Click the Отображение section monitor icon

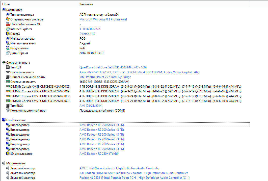coord(4,120)
